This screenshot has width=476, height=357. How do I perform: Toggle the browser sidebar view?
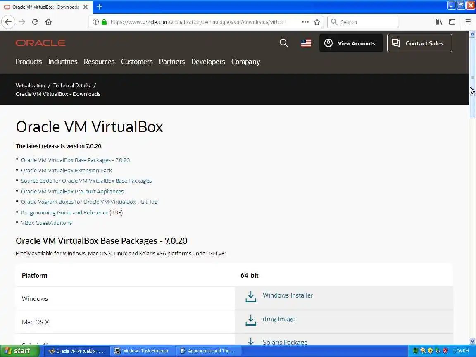click(x=452, y=22)
